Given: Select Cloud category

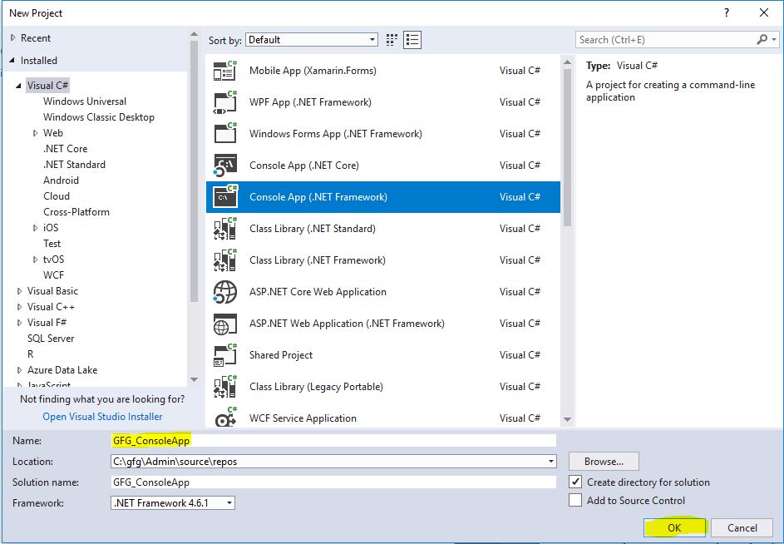Looking at the screenshot, I should [57, 196].
